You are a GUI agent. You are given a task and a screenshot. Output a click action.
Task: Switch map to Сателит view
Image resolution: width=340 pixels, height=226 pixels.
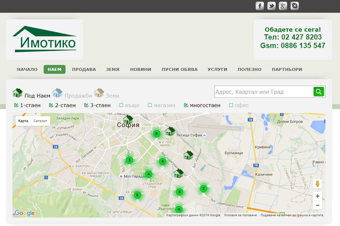click(40, 121)
